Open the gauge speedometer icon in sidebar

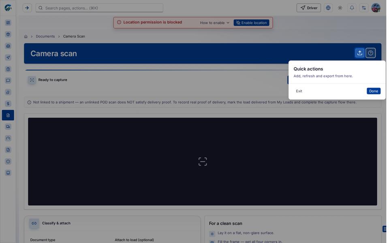pyautogui.click(x=8, y=139)
